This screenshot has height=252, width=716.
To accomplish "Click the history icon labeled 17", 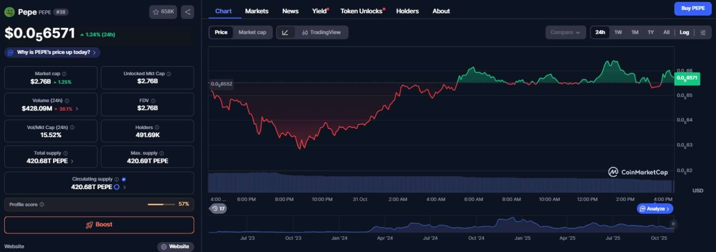I will coord(219,208).
